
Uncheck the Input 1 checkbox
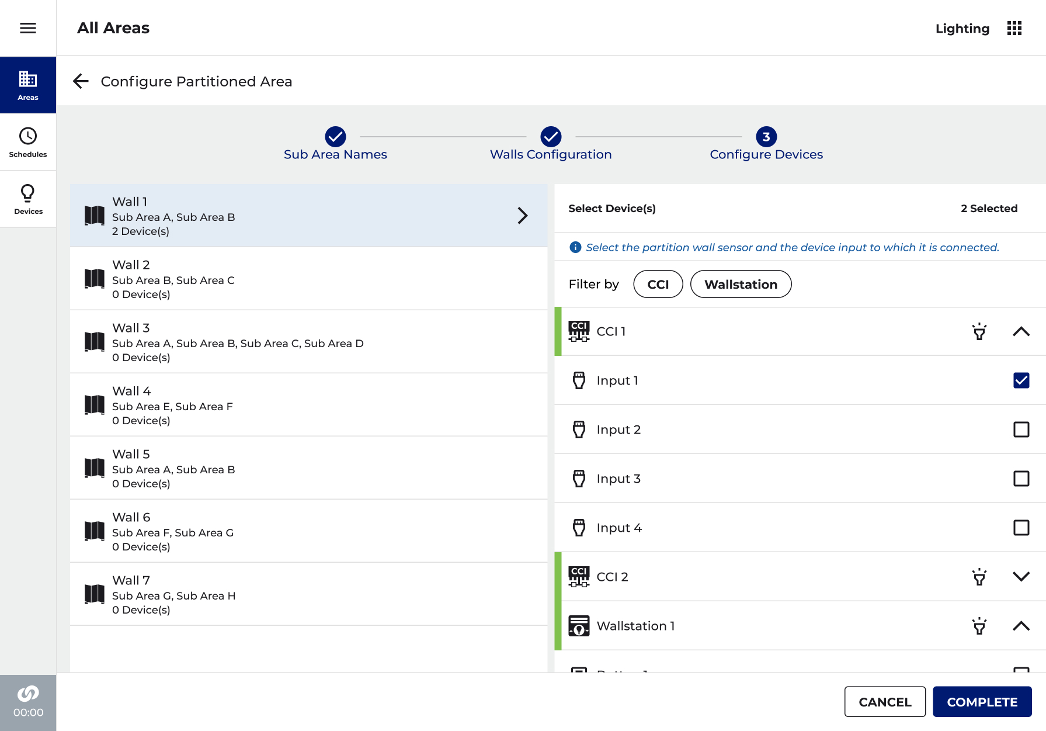click(x=1021, y=380)
